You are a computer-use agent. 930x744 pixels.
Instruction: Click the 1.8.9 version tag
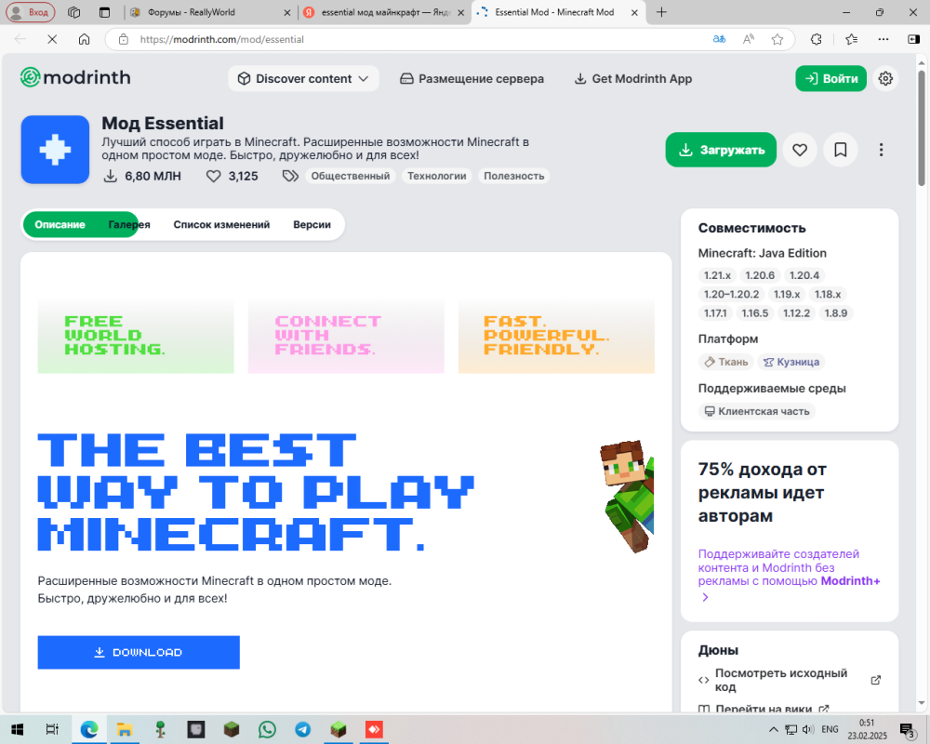836,313
